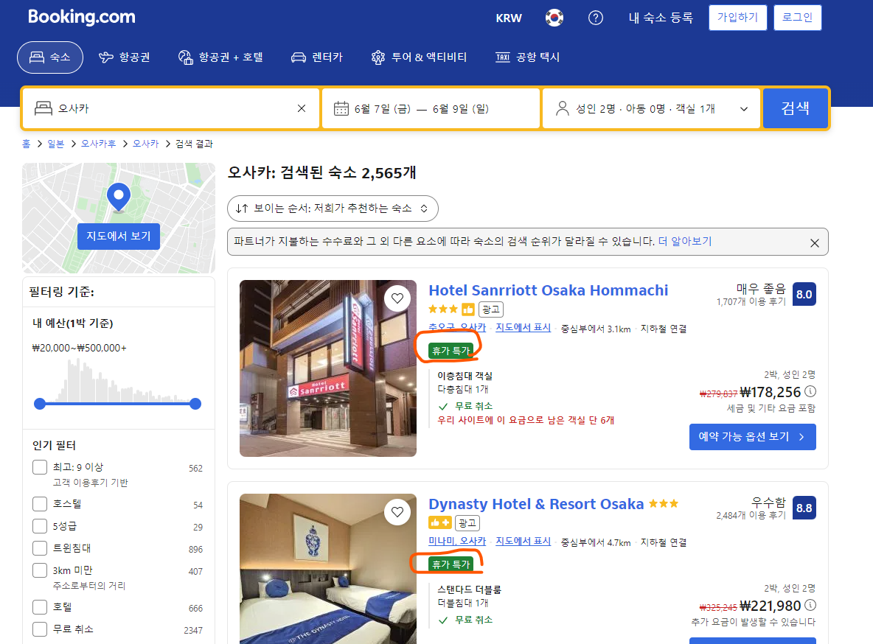Image resolution: width=873 pixels, height=644 pixels.
Task: Click the 6월 9일 check-out date
Action: point(460,109)
